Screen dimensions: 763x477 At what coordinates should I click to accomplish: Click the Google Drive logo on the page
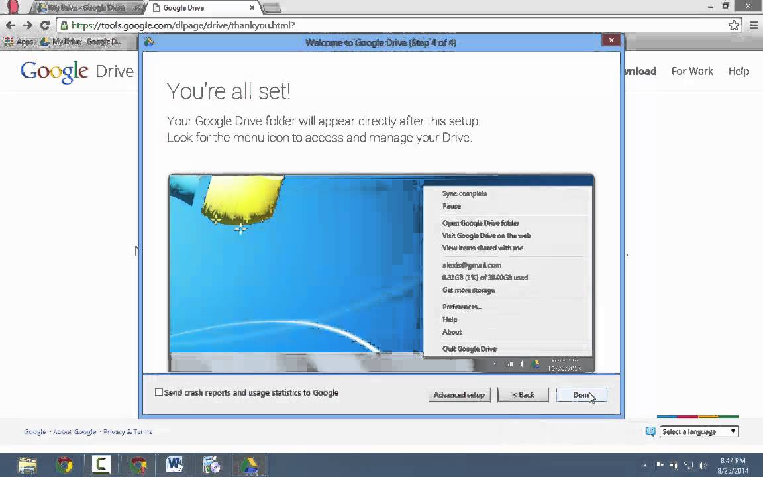77,72
